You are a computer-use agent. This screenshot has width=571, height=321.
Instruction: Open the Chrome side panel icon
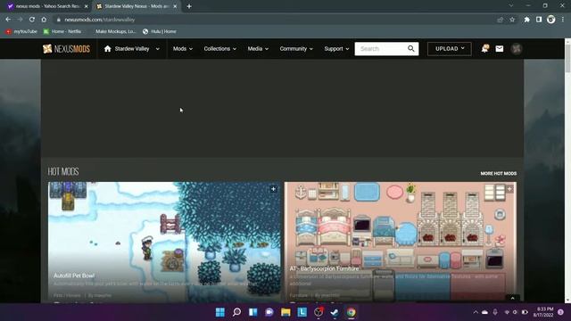[539, 20]
